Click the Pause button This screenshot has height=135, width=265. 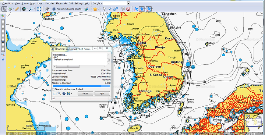(x=85, y=93)
